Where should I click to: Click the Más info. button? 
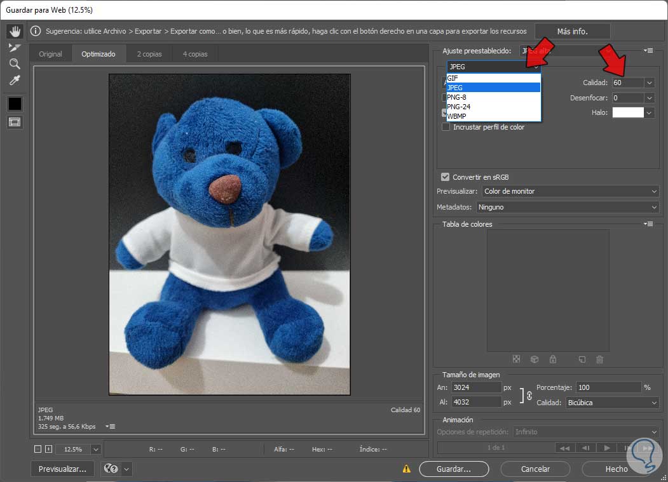pos(572,32)
